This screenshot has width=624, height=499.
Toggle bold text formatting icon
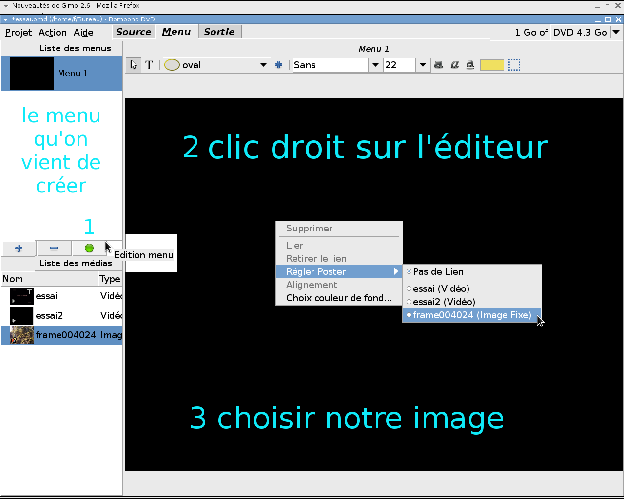pyautogui.click(x=439, y=65)
